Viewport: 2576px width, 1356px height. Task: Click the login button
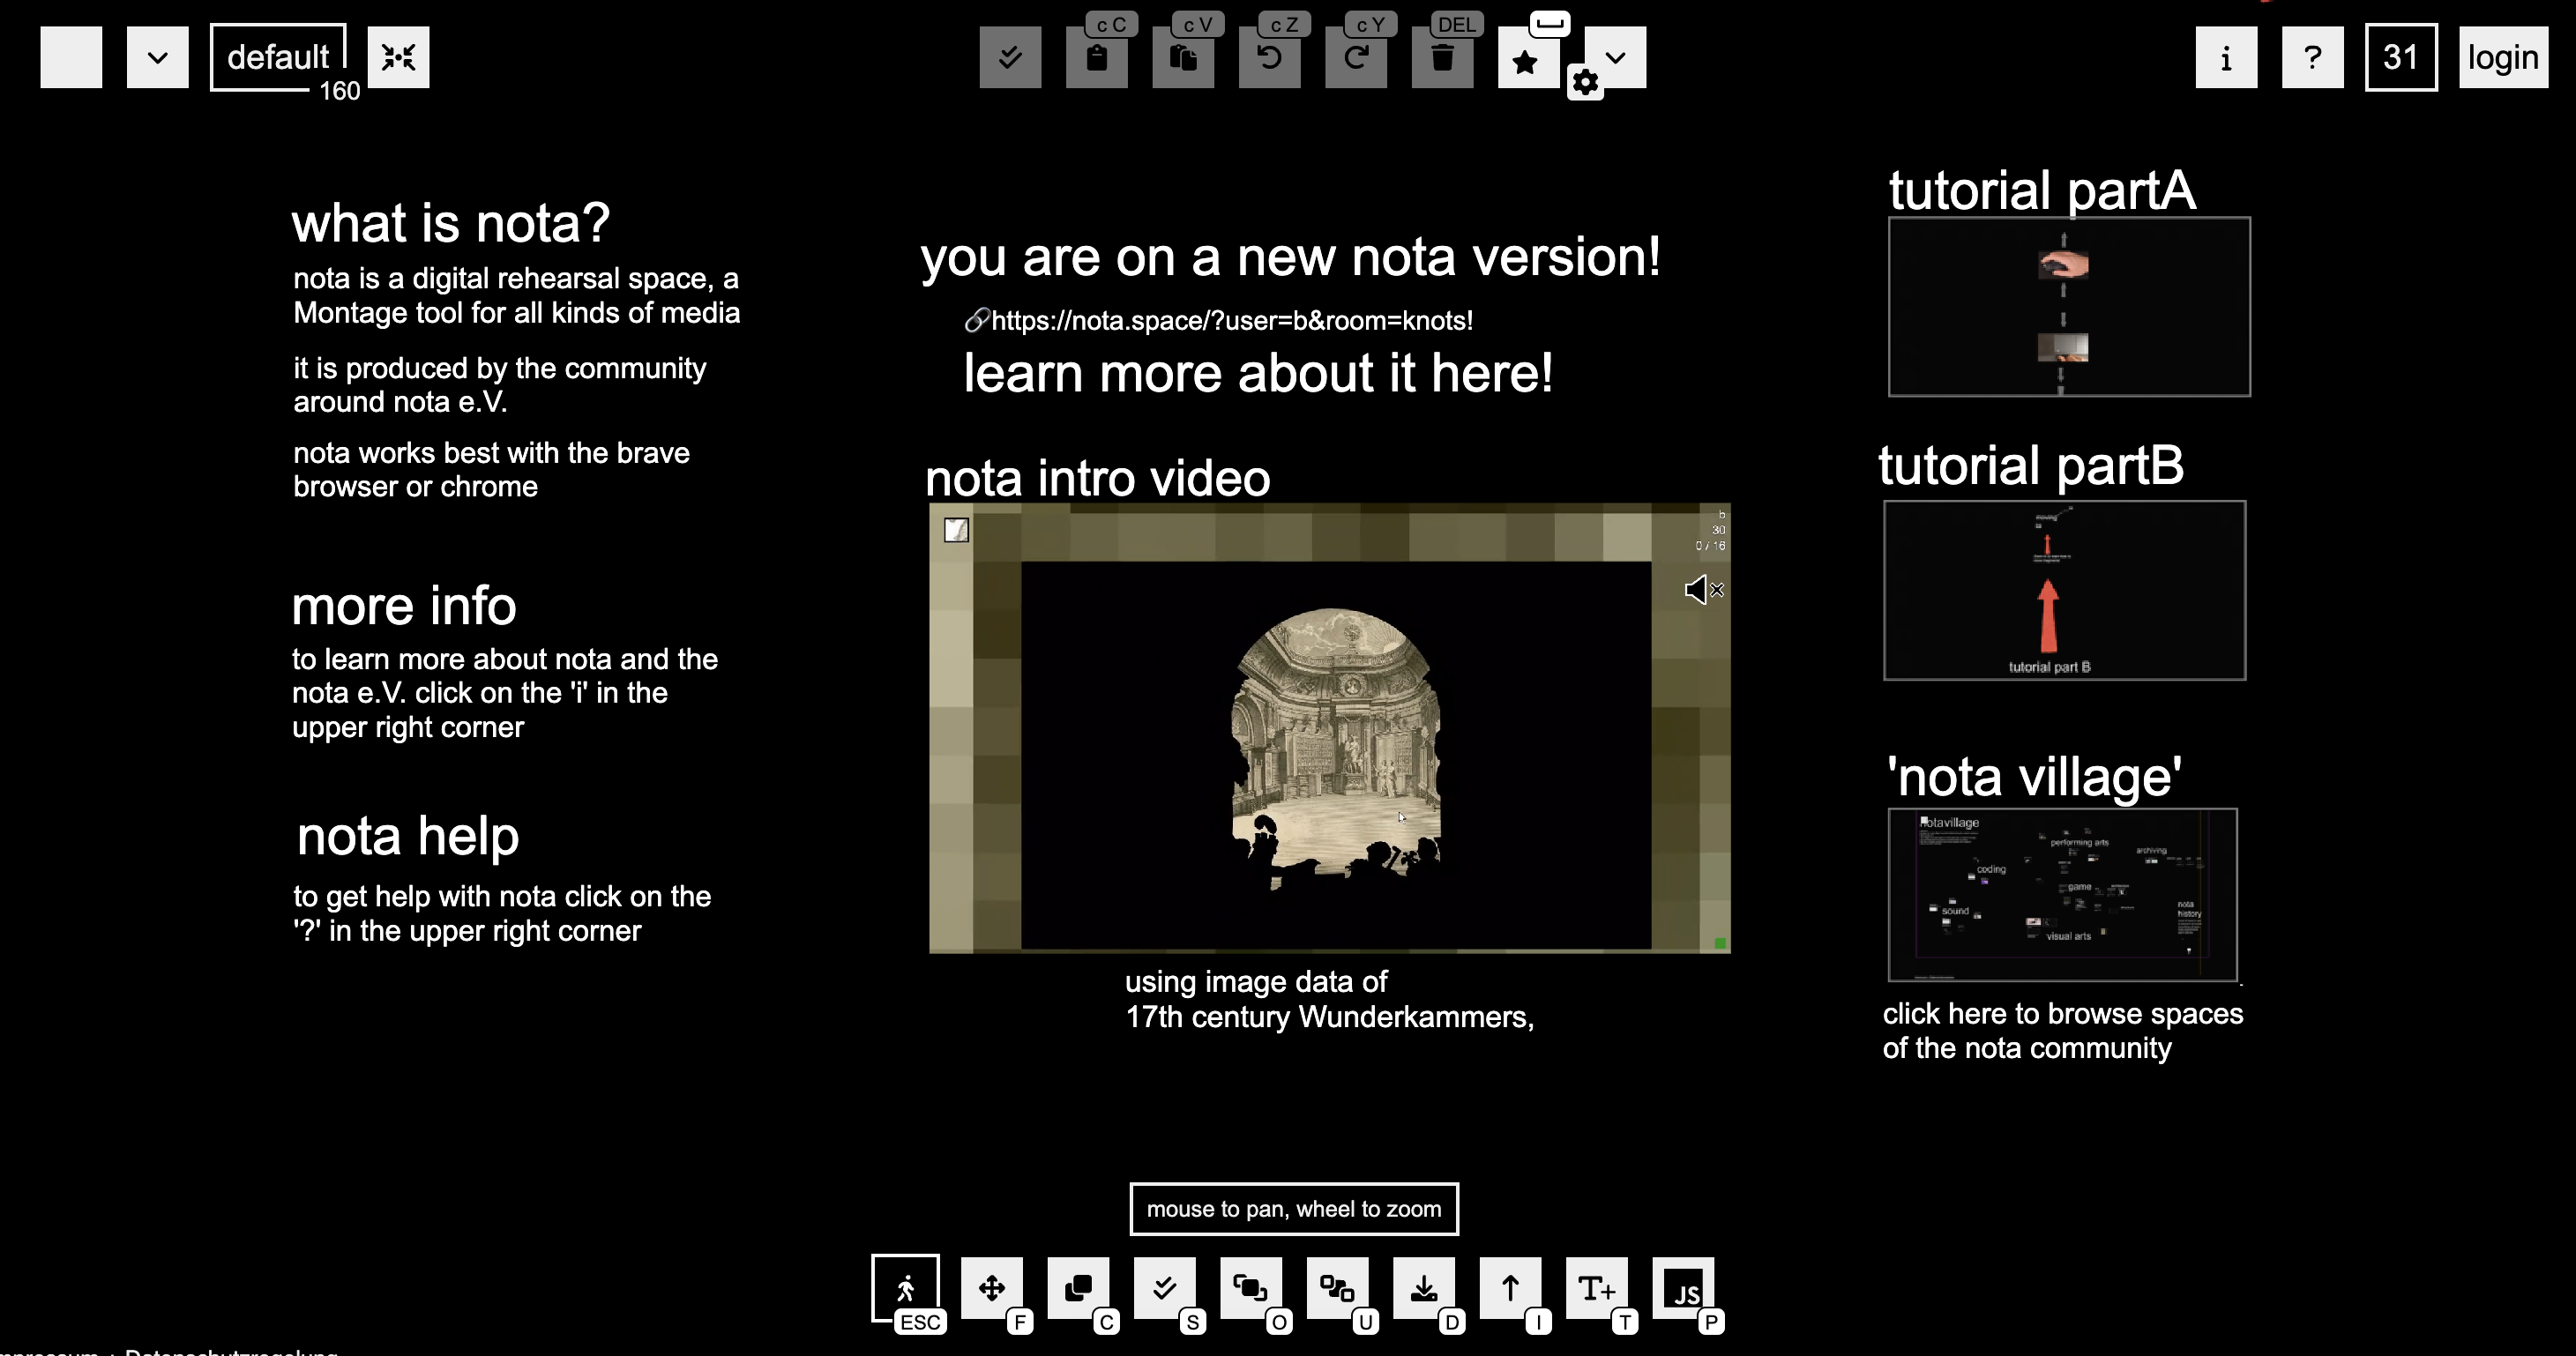pyautogui.click(x=2503, y=57)
